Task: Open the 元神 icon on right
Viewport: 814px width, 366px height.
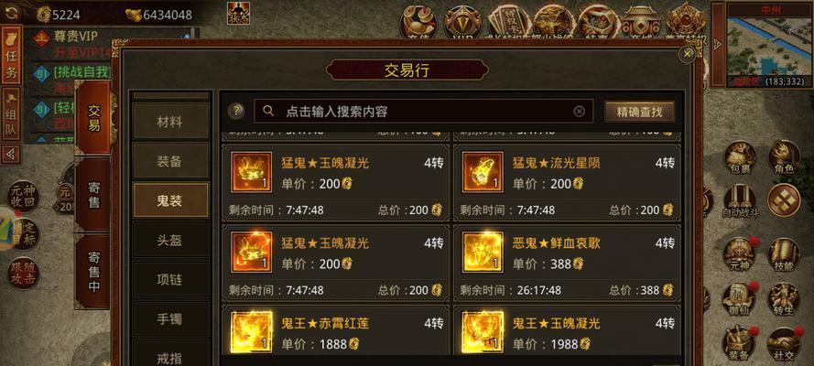Action: click(740, 255)
